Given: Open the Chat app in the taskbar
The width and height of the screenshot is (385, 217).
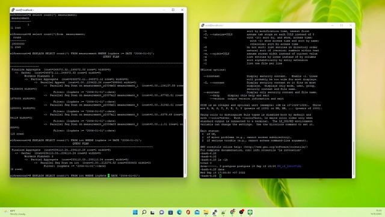Looking at the screenshot, I should 162,212.
